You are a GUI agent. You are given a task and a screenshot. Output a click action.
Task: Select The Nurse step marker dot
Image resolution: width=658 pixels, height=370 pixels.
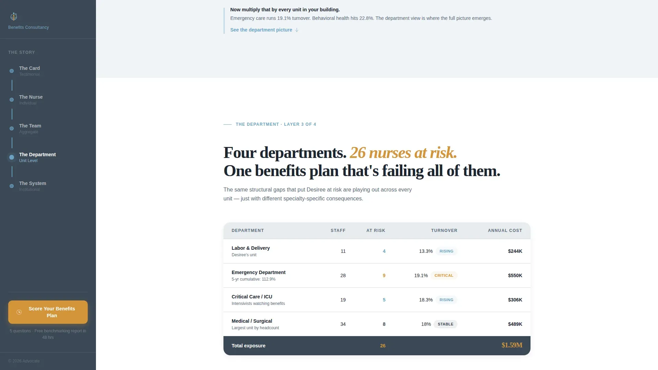(x=12, y=100)
